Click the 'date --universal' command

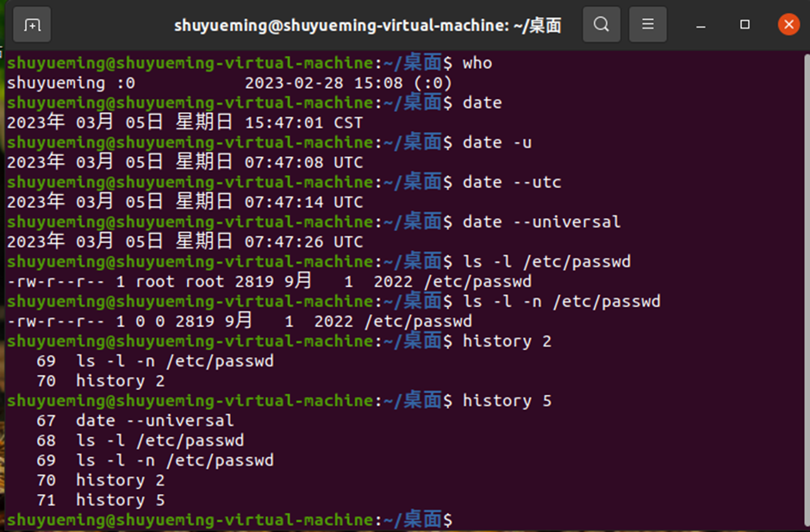pyautogui.click(x=536, y=221)
